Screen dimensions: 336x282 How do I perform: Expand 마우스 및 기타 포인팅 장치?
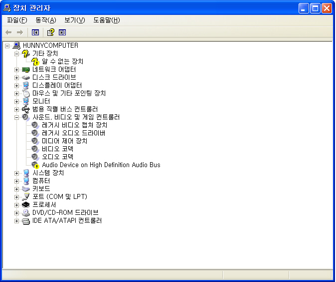16,94
